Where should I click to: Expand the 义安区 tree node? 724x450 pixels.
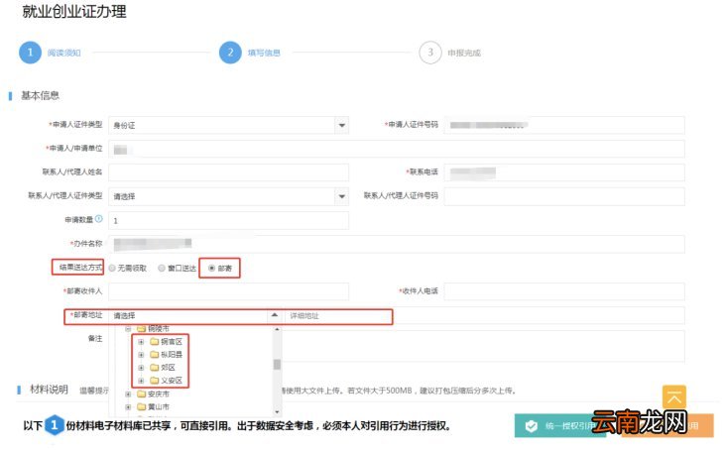point(141,381)
